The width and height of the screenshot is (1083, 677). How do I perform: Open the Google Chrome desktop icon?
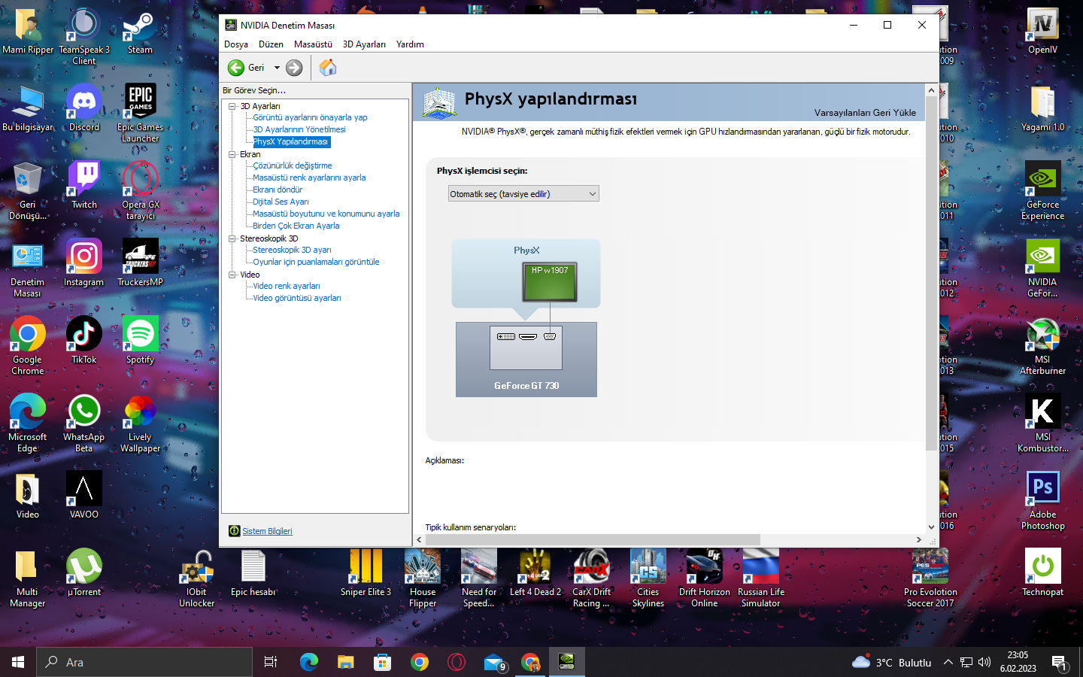coord(28,346)
